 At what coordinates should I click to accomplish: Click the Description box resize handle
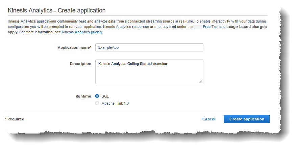201,81
